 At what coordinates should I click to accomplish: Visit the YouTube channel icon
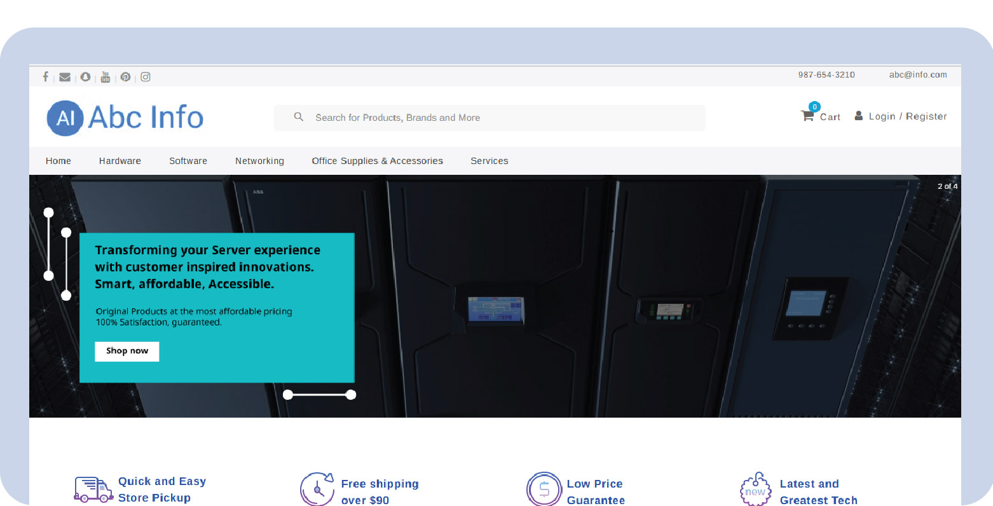click(x=106, y=77)
